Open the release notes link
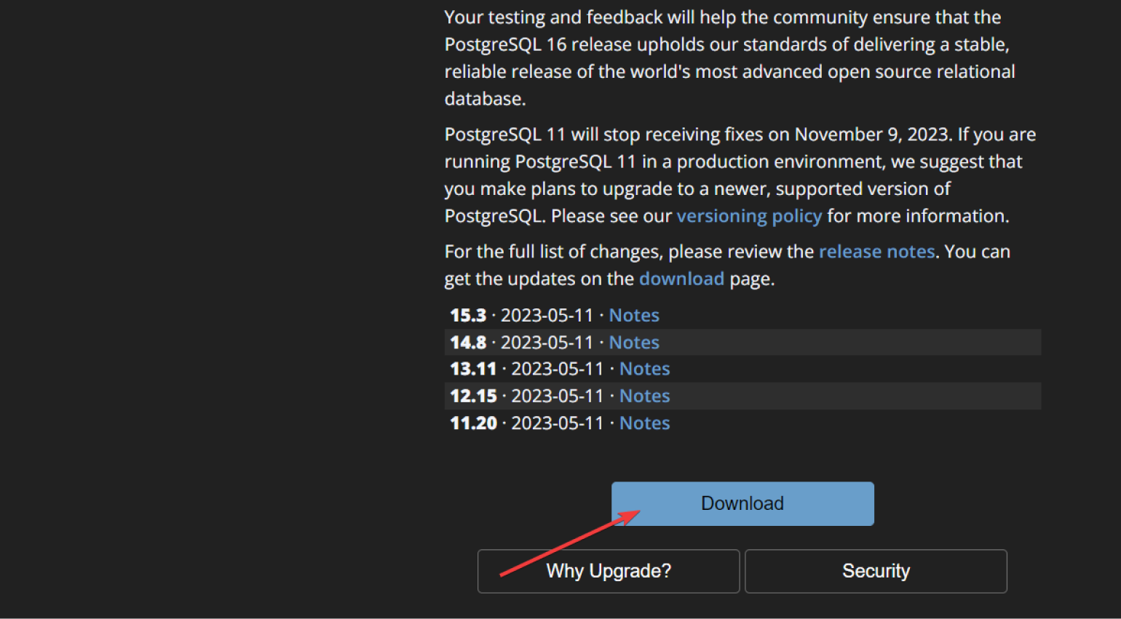Image resolution: width=1121 pixels, height=619 pixels. coord(876,252)
